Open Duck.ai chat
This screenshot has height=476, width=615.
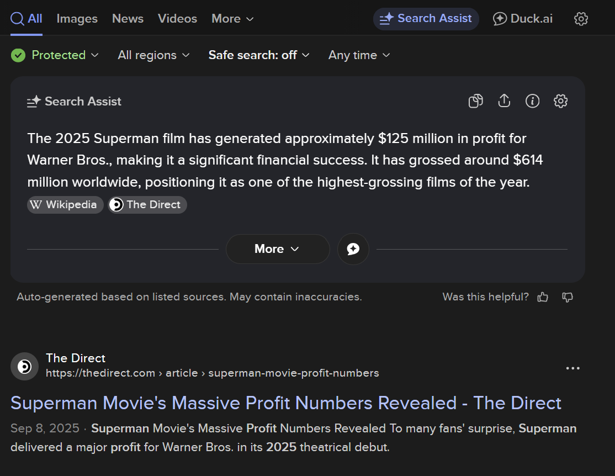[x=522, y=18]
